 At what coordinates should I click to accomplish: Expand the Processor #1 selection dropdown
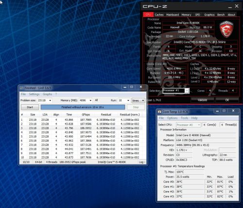tap(187, 91)
